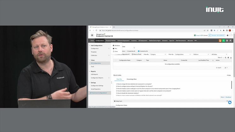Select the Windows platform option

click(117, 46)
